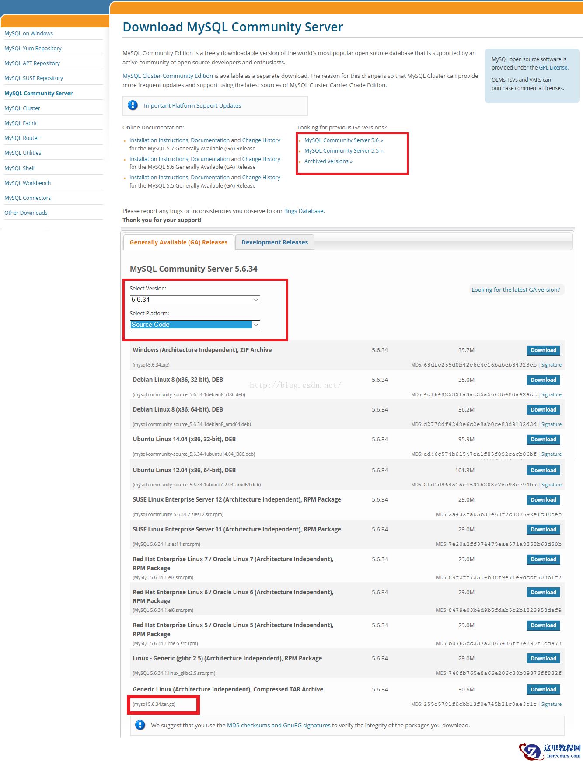Download Ubuntu Linux 14.04 32-bit DEB
583x761 pixels.
pos(543,440)
